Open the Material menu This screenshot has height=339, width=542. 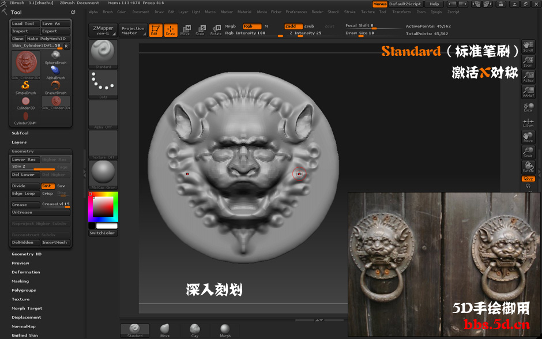pos(244,12)
